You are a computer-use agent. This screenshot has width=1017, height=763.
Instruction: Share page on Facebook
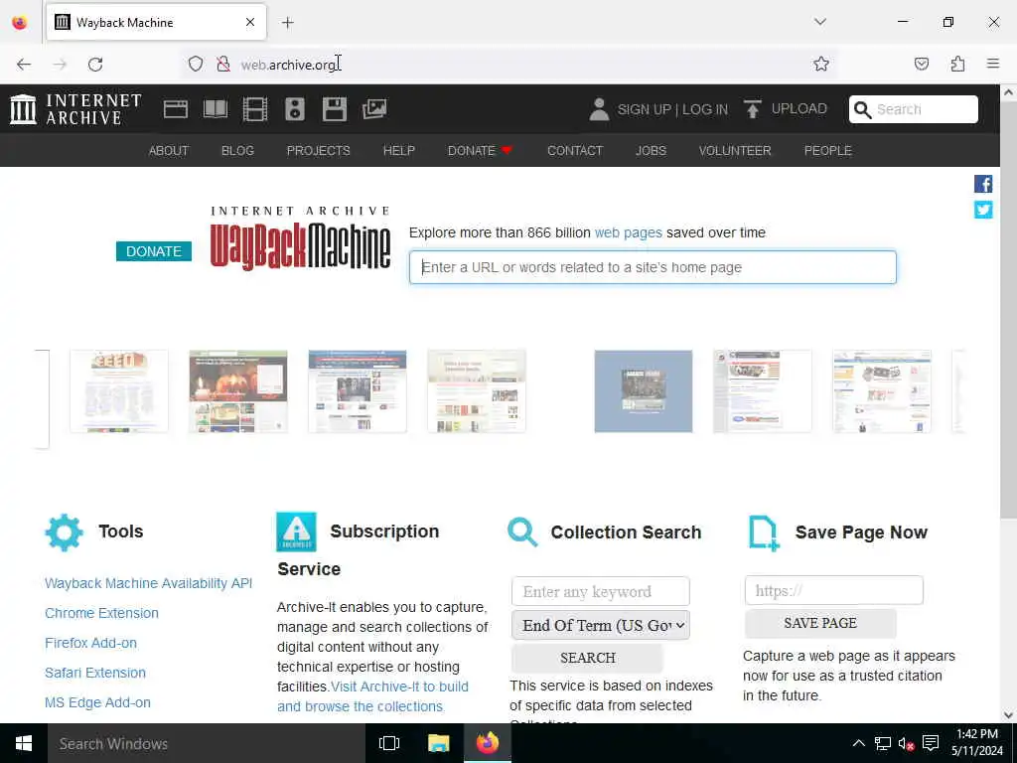tap(983, 184)
